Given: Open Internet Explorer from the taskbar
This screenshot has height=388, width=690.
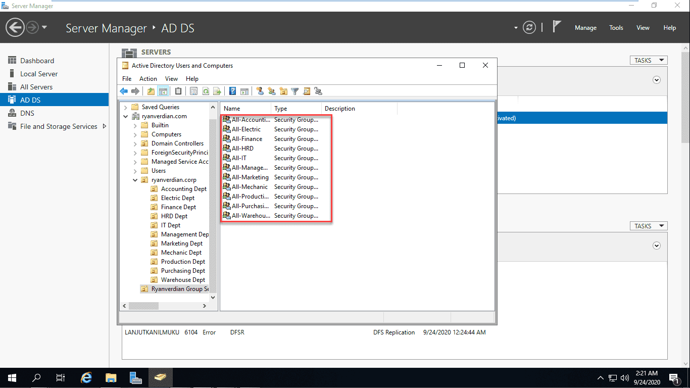Looking at the screenshot, I should tap(87, 377).
